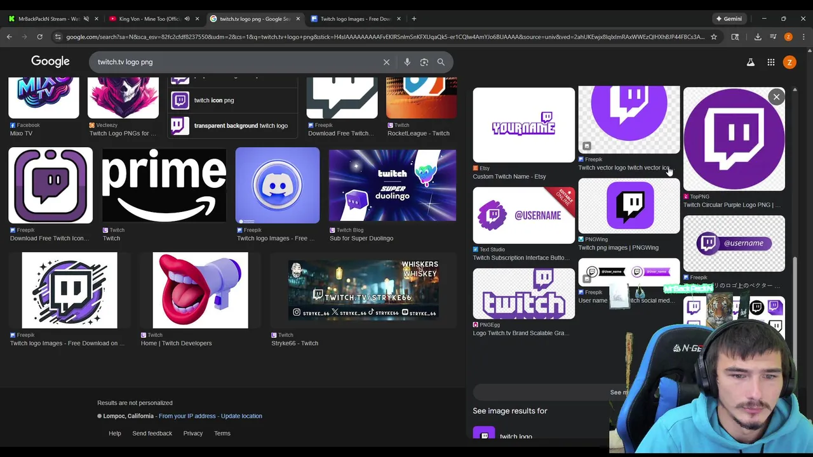Open Google Lens image search
813x457 pixels.
pos(424,62)
